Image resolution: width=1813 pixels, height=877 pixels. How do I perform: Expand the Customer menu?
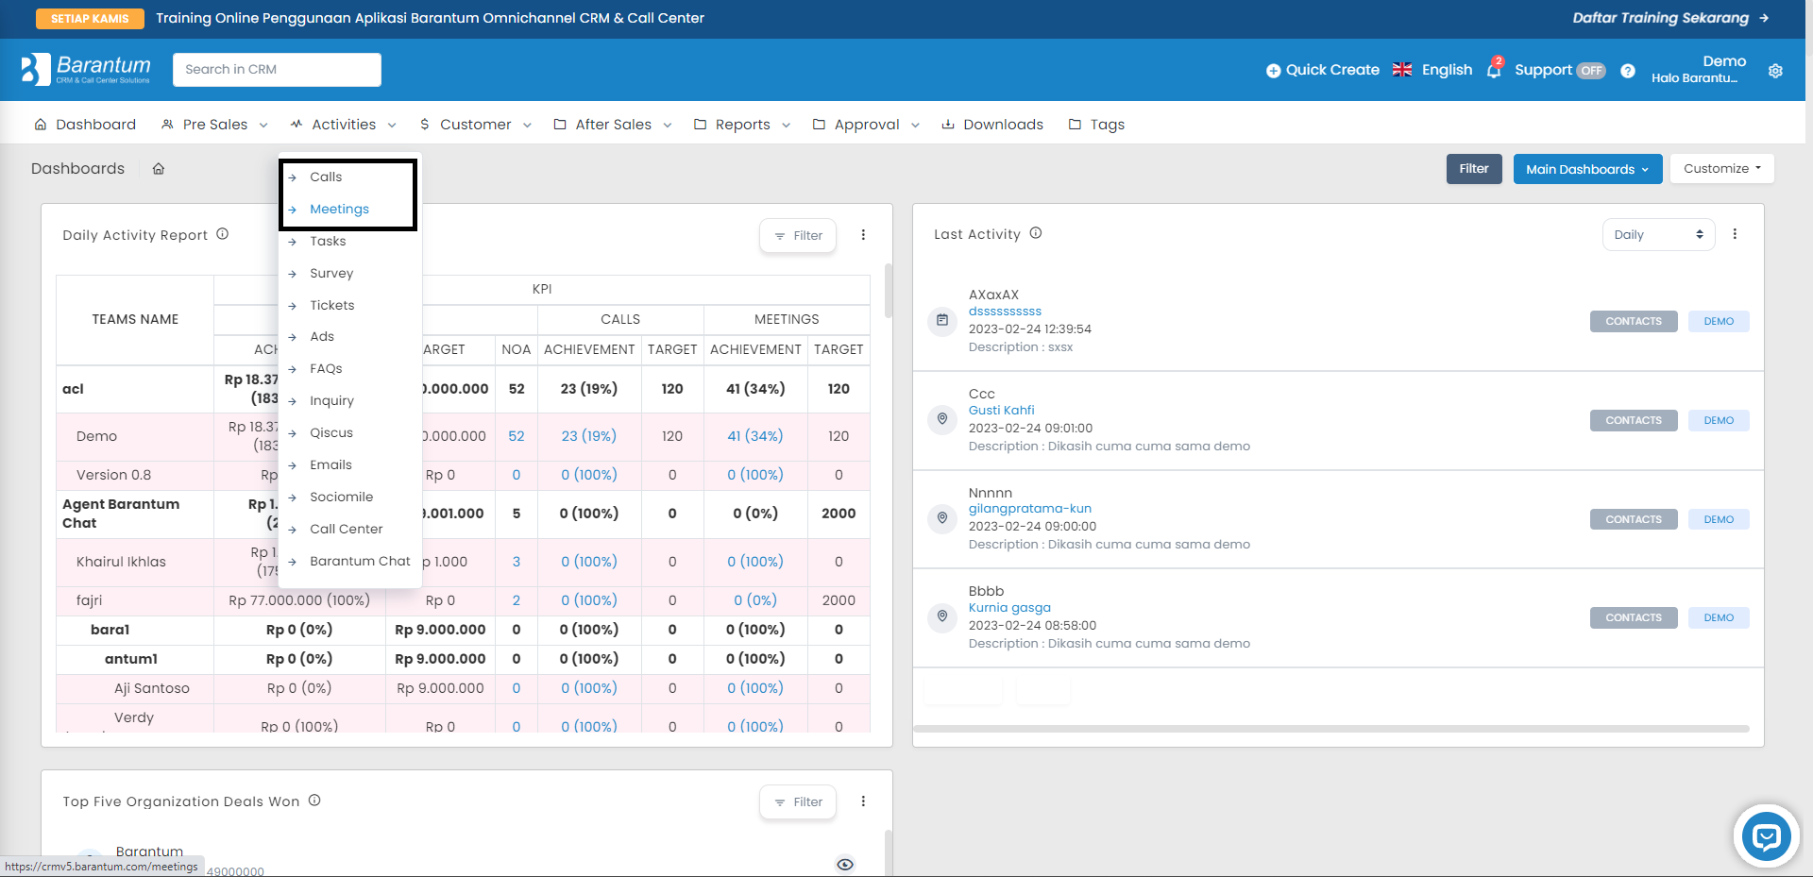pyautogui.click(x=475, y=125)
